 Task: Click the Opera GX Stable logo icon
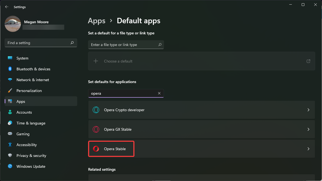click(x=96, y=129)
